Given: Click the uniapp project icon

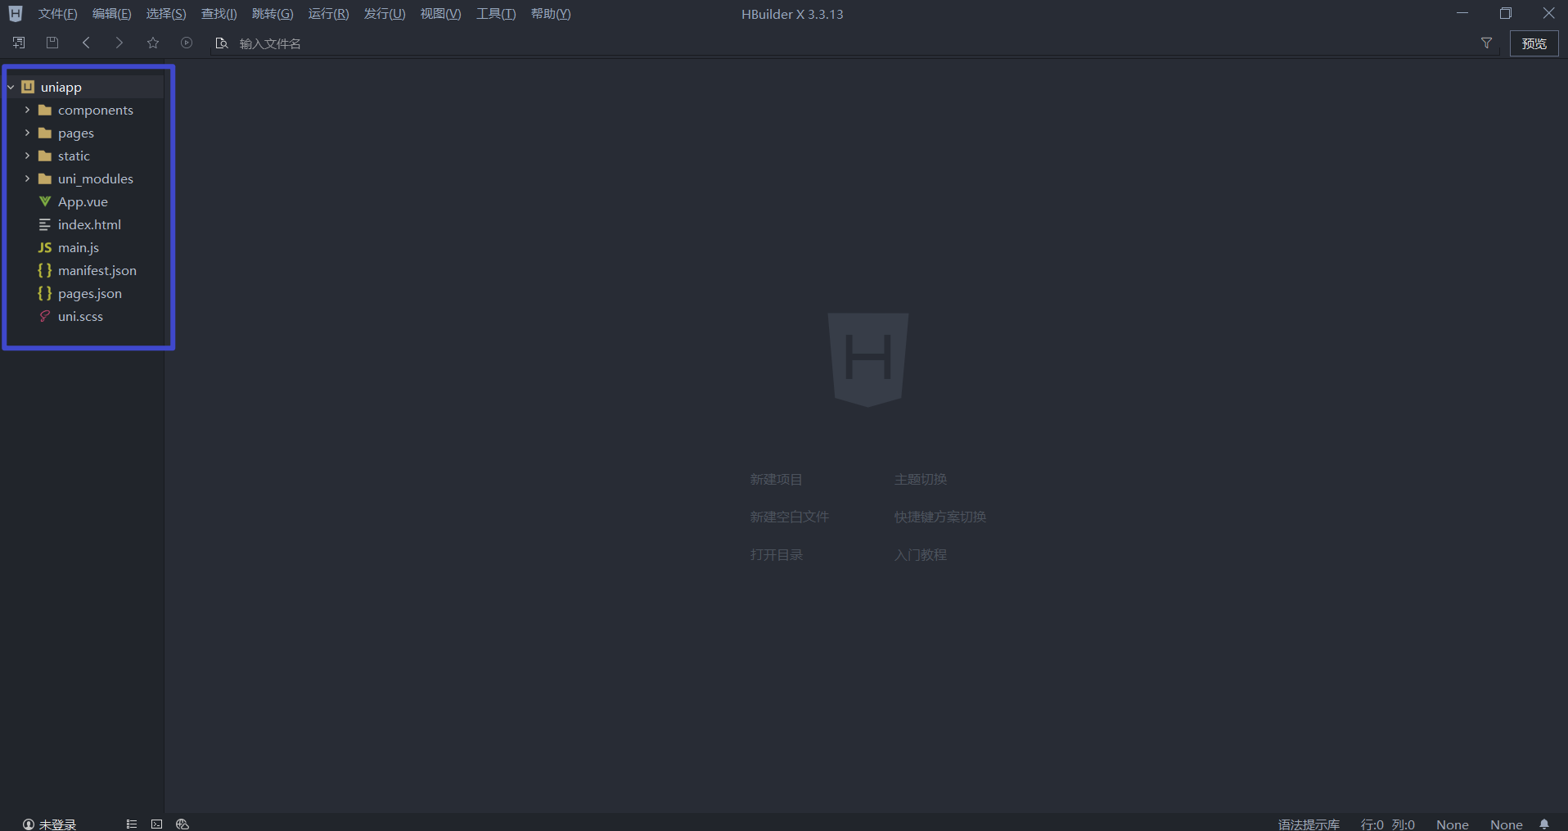Looking at the screenshot, I should tap(28, 87).
